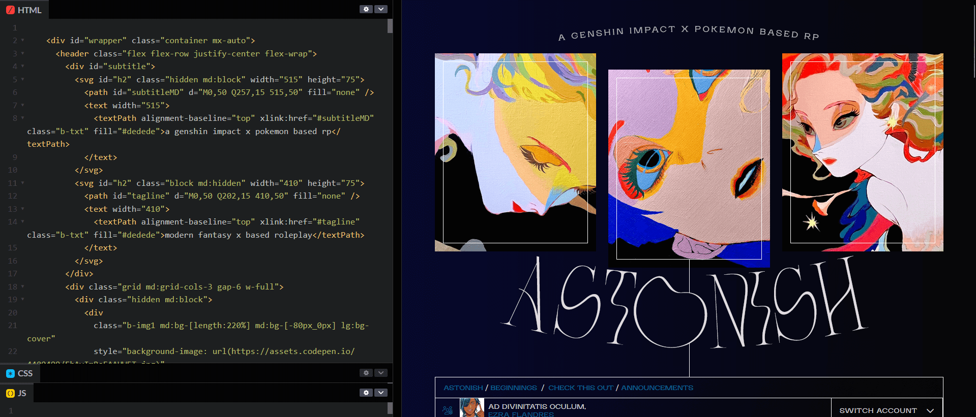Open HTML editor settings gear
Viewport: 976px width, 417px height.
366,9
